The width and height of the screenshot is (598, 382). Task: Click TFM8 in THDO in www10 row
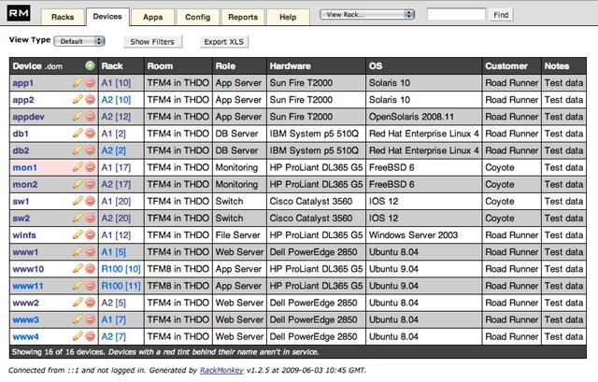coord(178,269)
